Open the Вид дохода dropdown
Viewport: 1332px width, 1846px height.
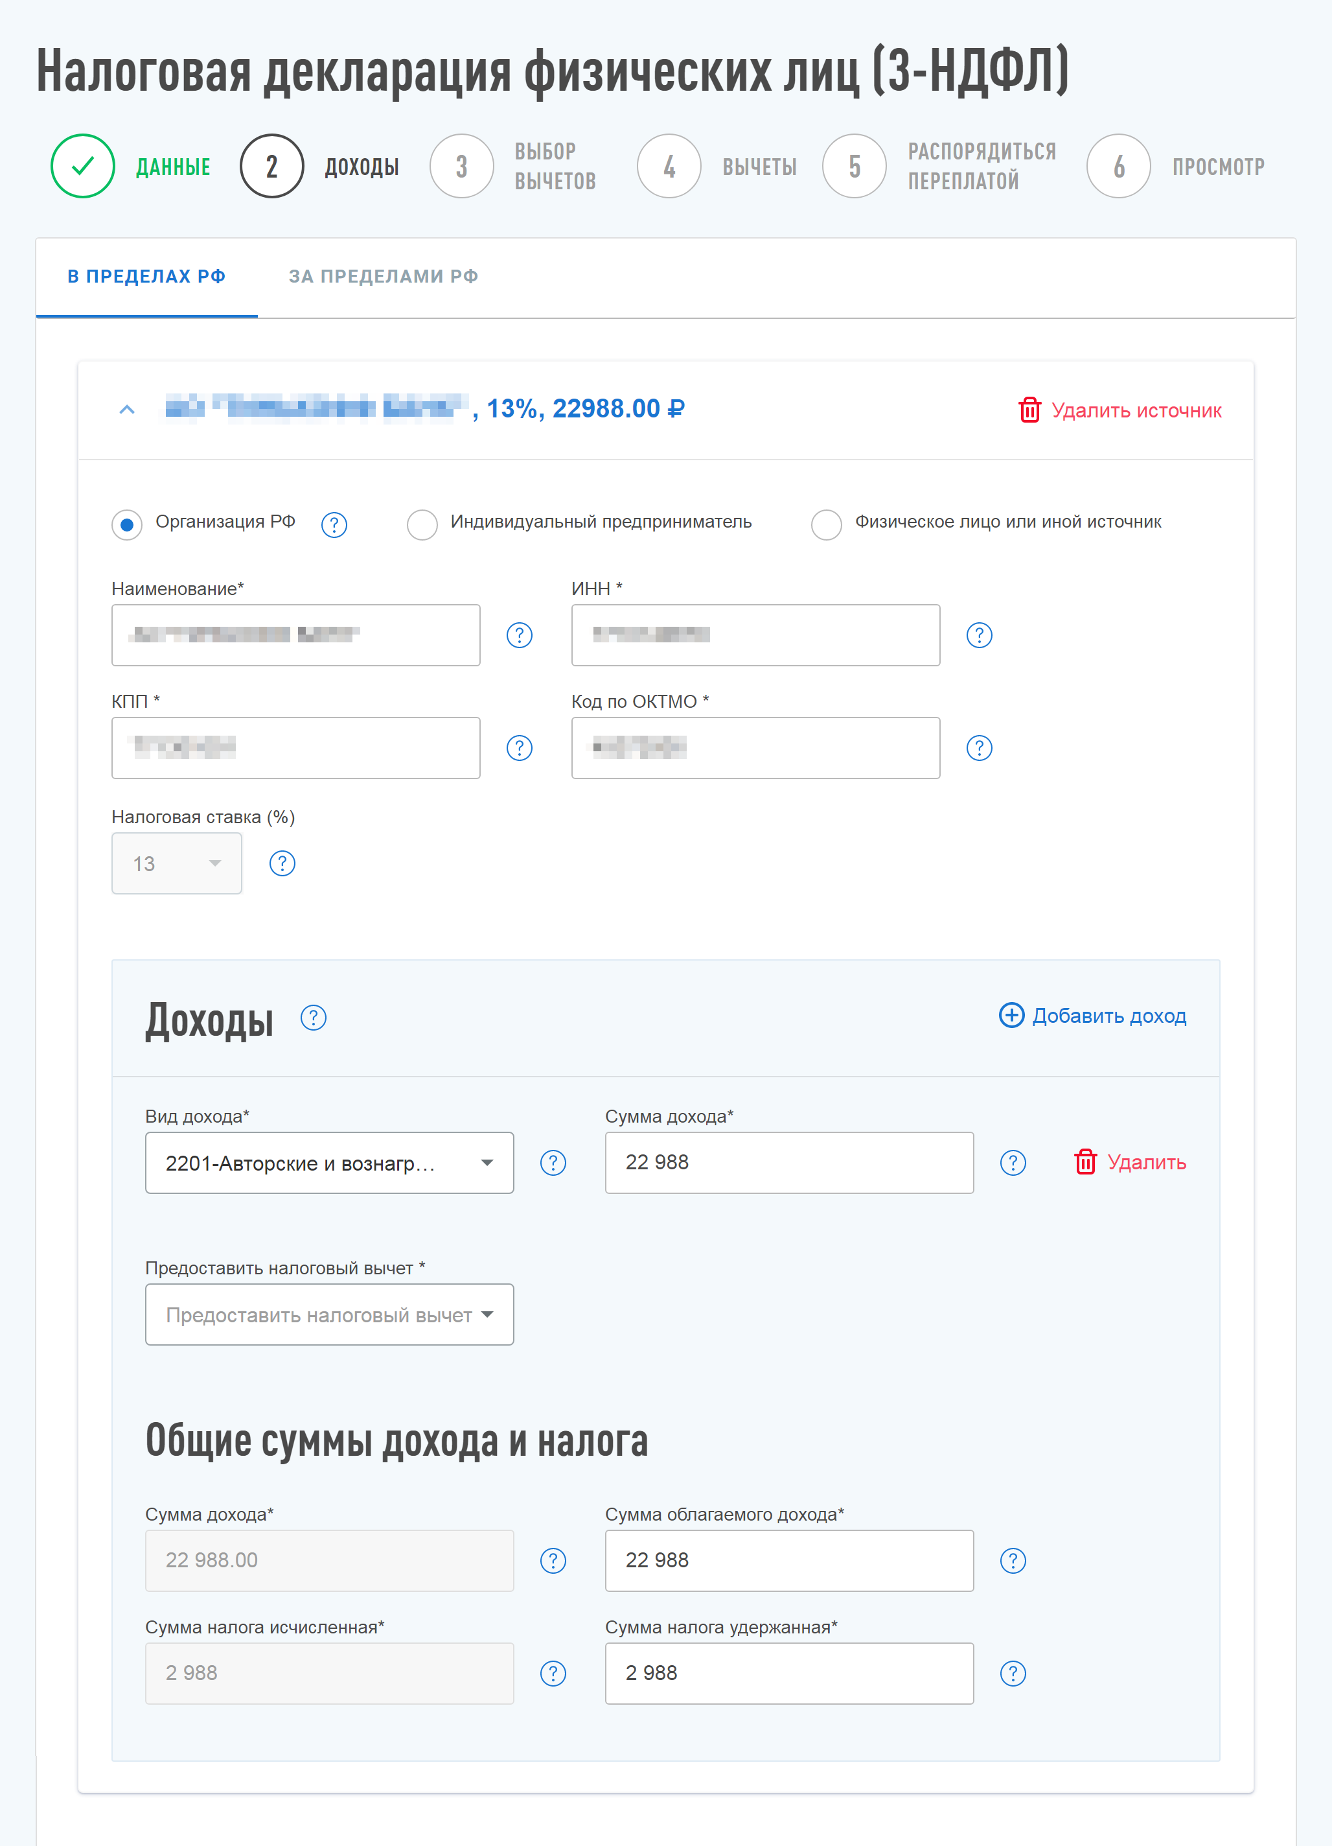[330, 1163]
